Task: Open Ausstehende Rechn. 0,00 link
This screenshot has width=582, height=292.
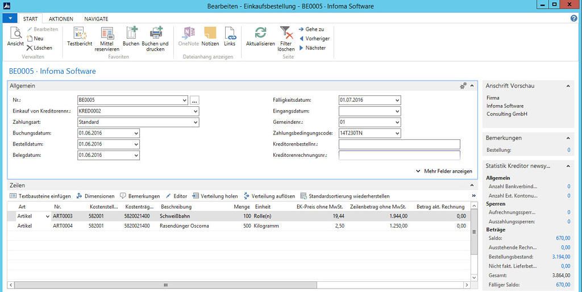Action: pos(566,248)
